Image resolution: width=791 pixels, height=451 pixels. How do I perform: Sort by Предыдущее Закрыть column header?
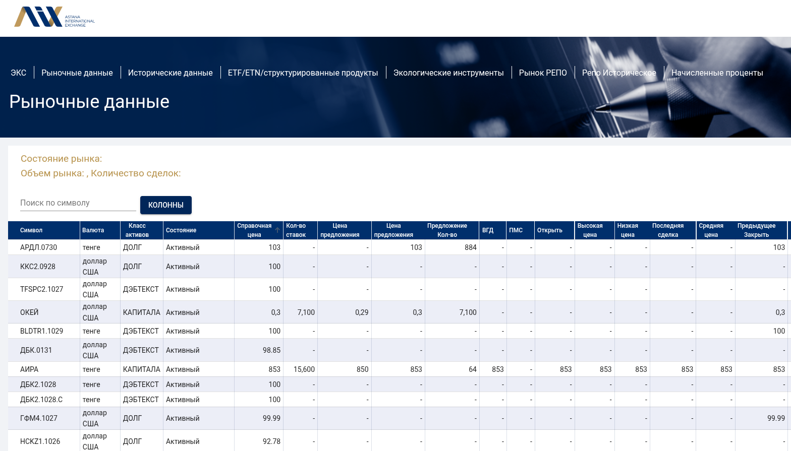tap(757, 230)
